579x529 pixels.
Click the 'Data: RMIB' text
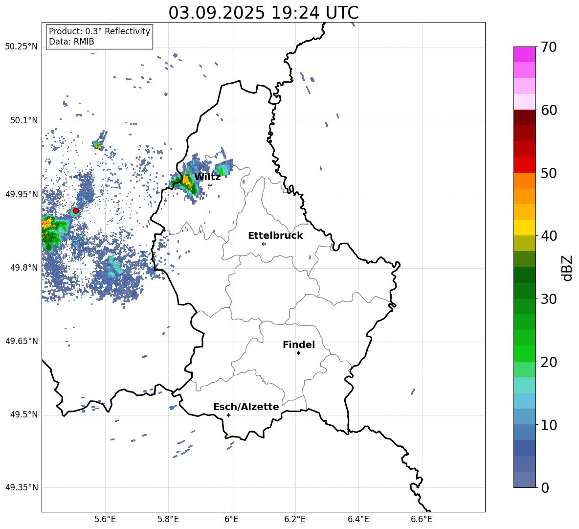[71, 42]
